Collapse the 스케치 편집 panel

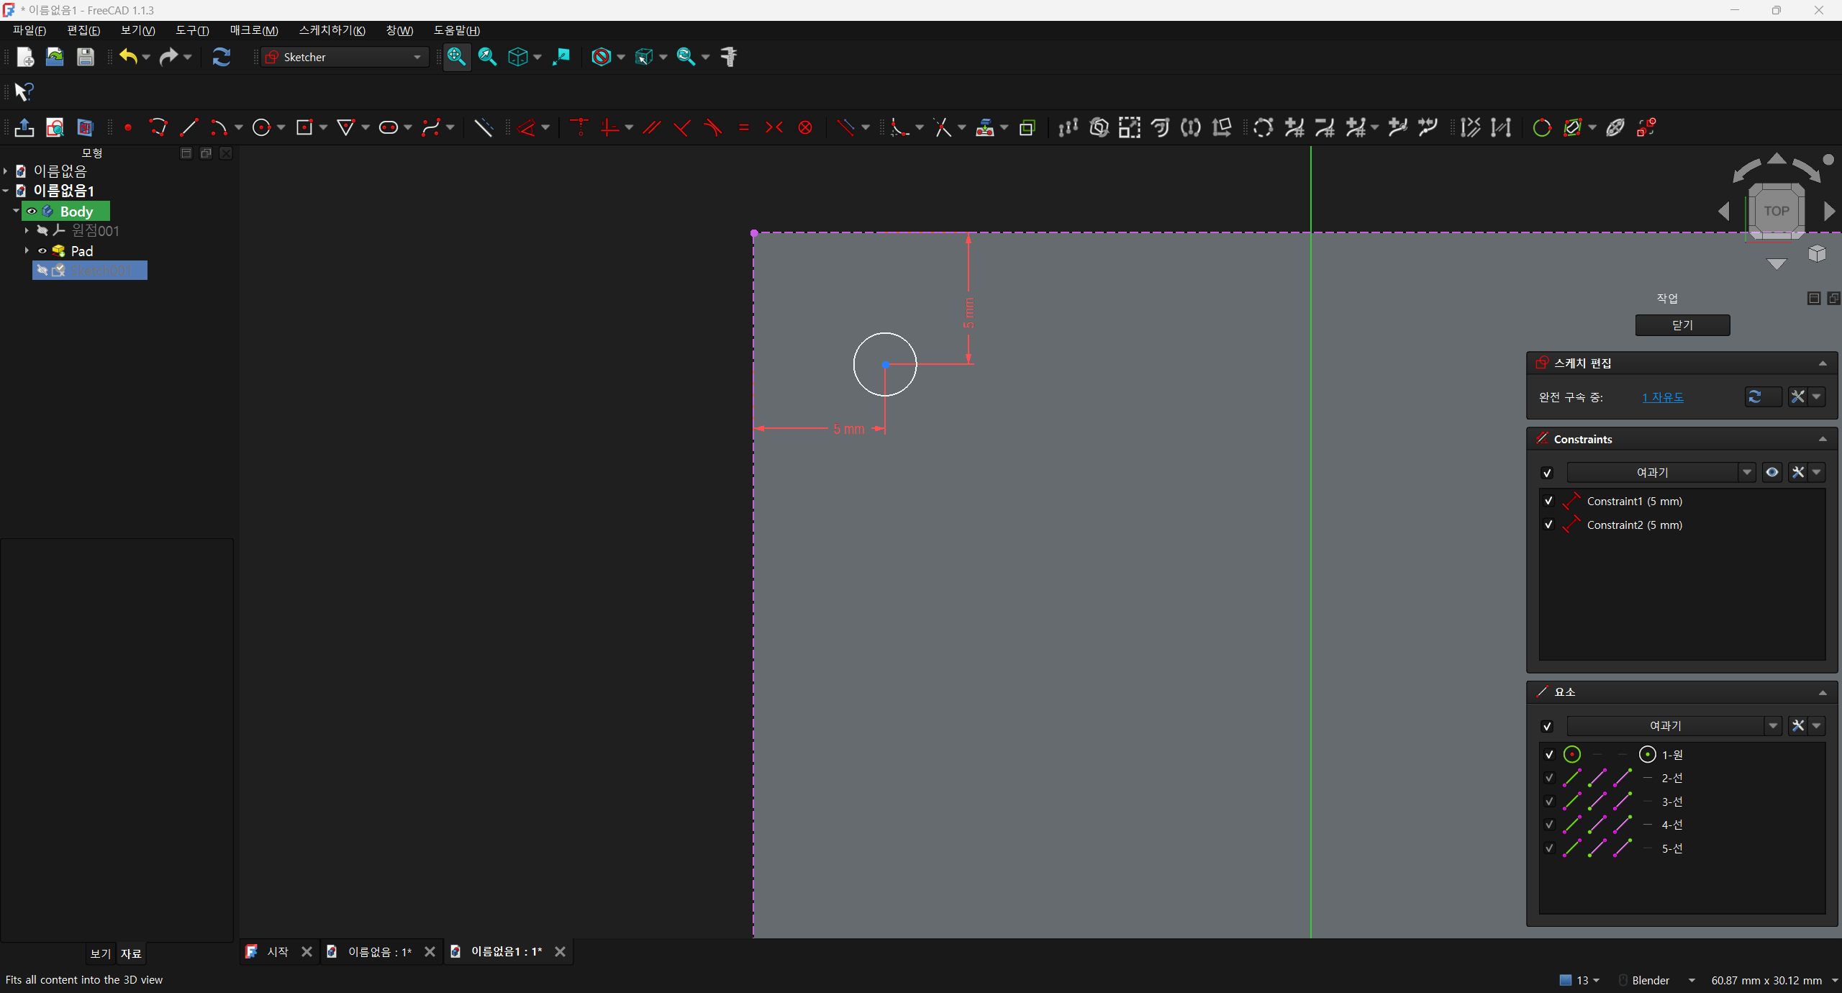tap(1823, 363)
